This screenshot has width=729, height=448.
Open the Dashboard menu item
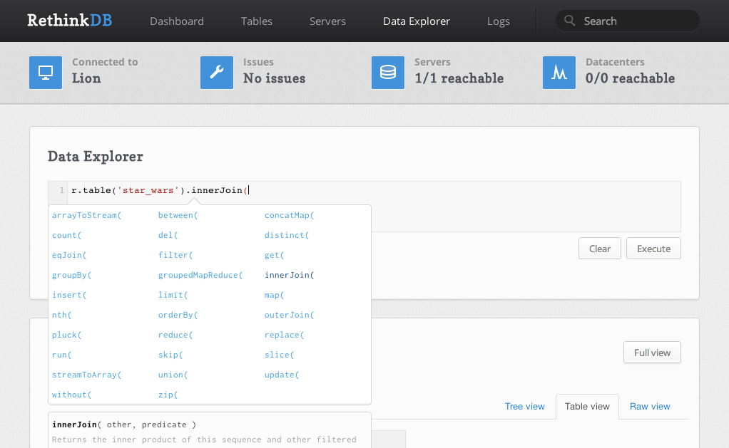click(177, 21)
